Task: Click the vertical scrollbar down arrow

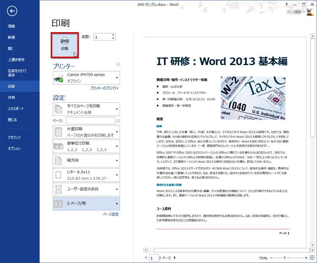Action: [312, 245]
